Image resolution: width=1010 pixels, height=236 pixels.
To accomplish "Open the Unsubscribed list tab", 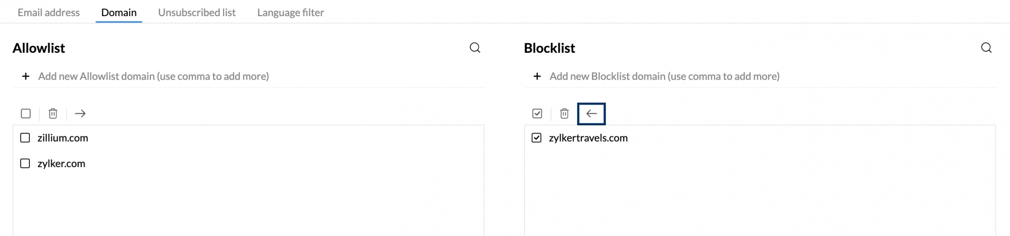I will [x=197, y=13].
